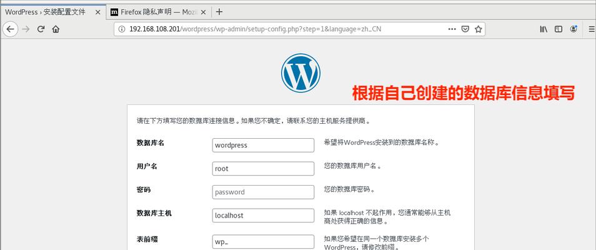Click the 您的数据库用户名 description text
The width and height of the screenshot is (596, 250).
(x=352, y=166)
